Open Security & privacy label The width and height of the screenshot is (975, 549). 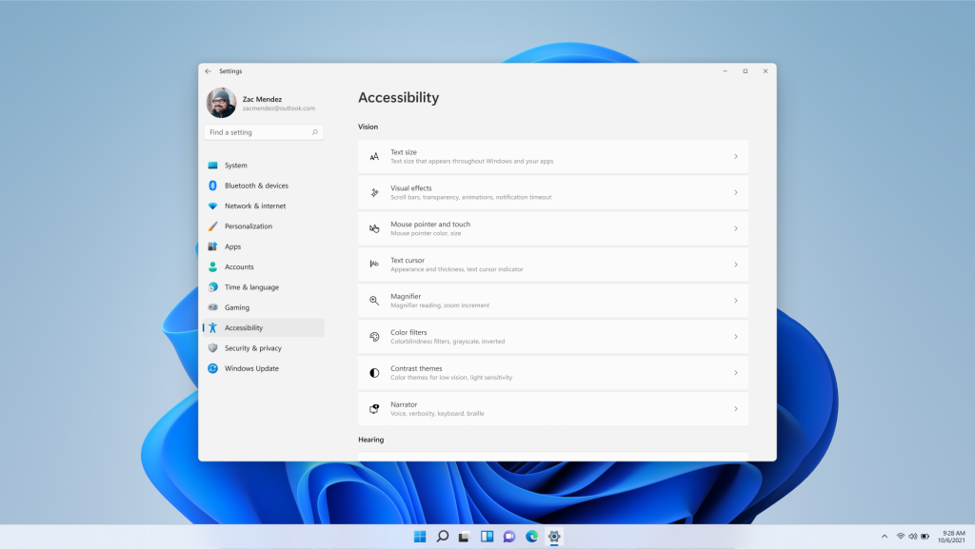pyautogui.click(x=253, y=348)
